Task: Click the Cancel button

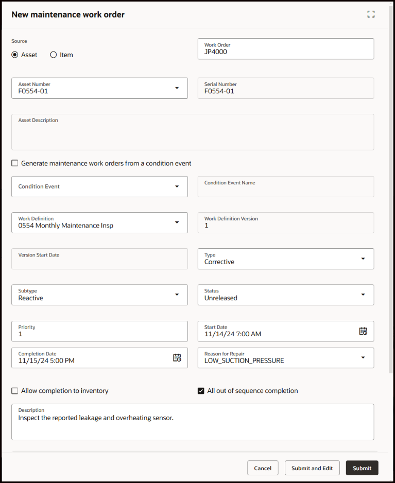Action: (x=263, y=468)
